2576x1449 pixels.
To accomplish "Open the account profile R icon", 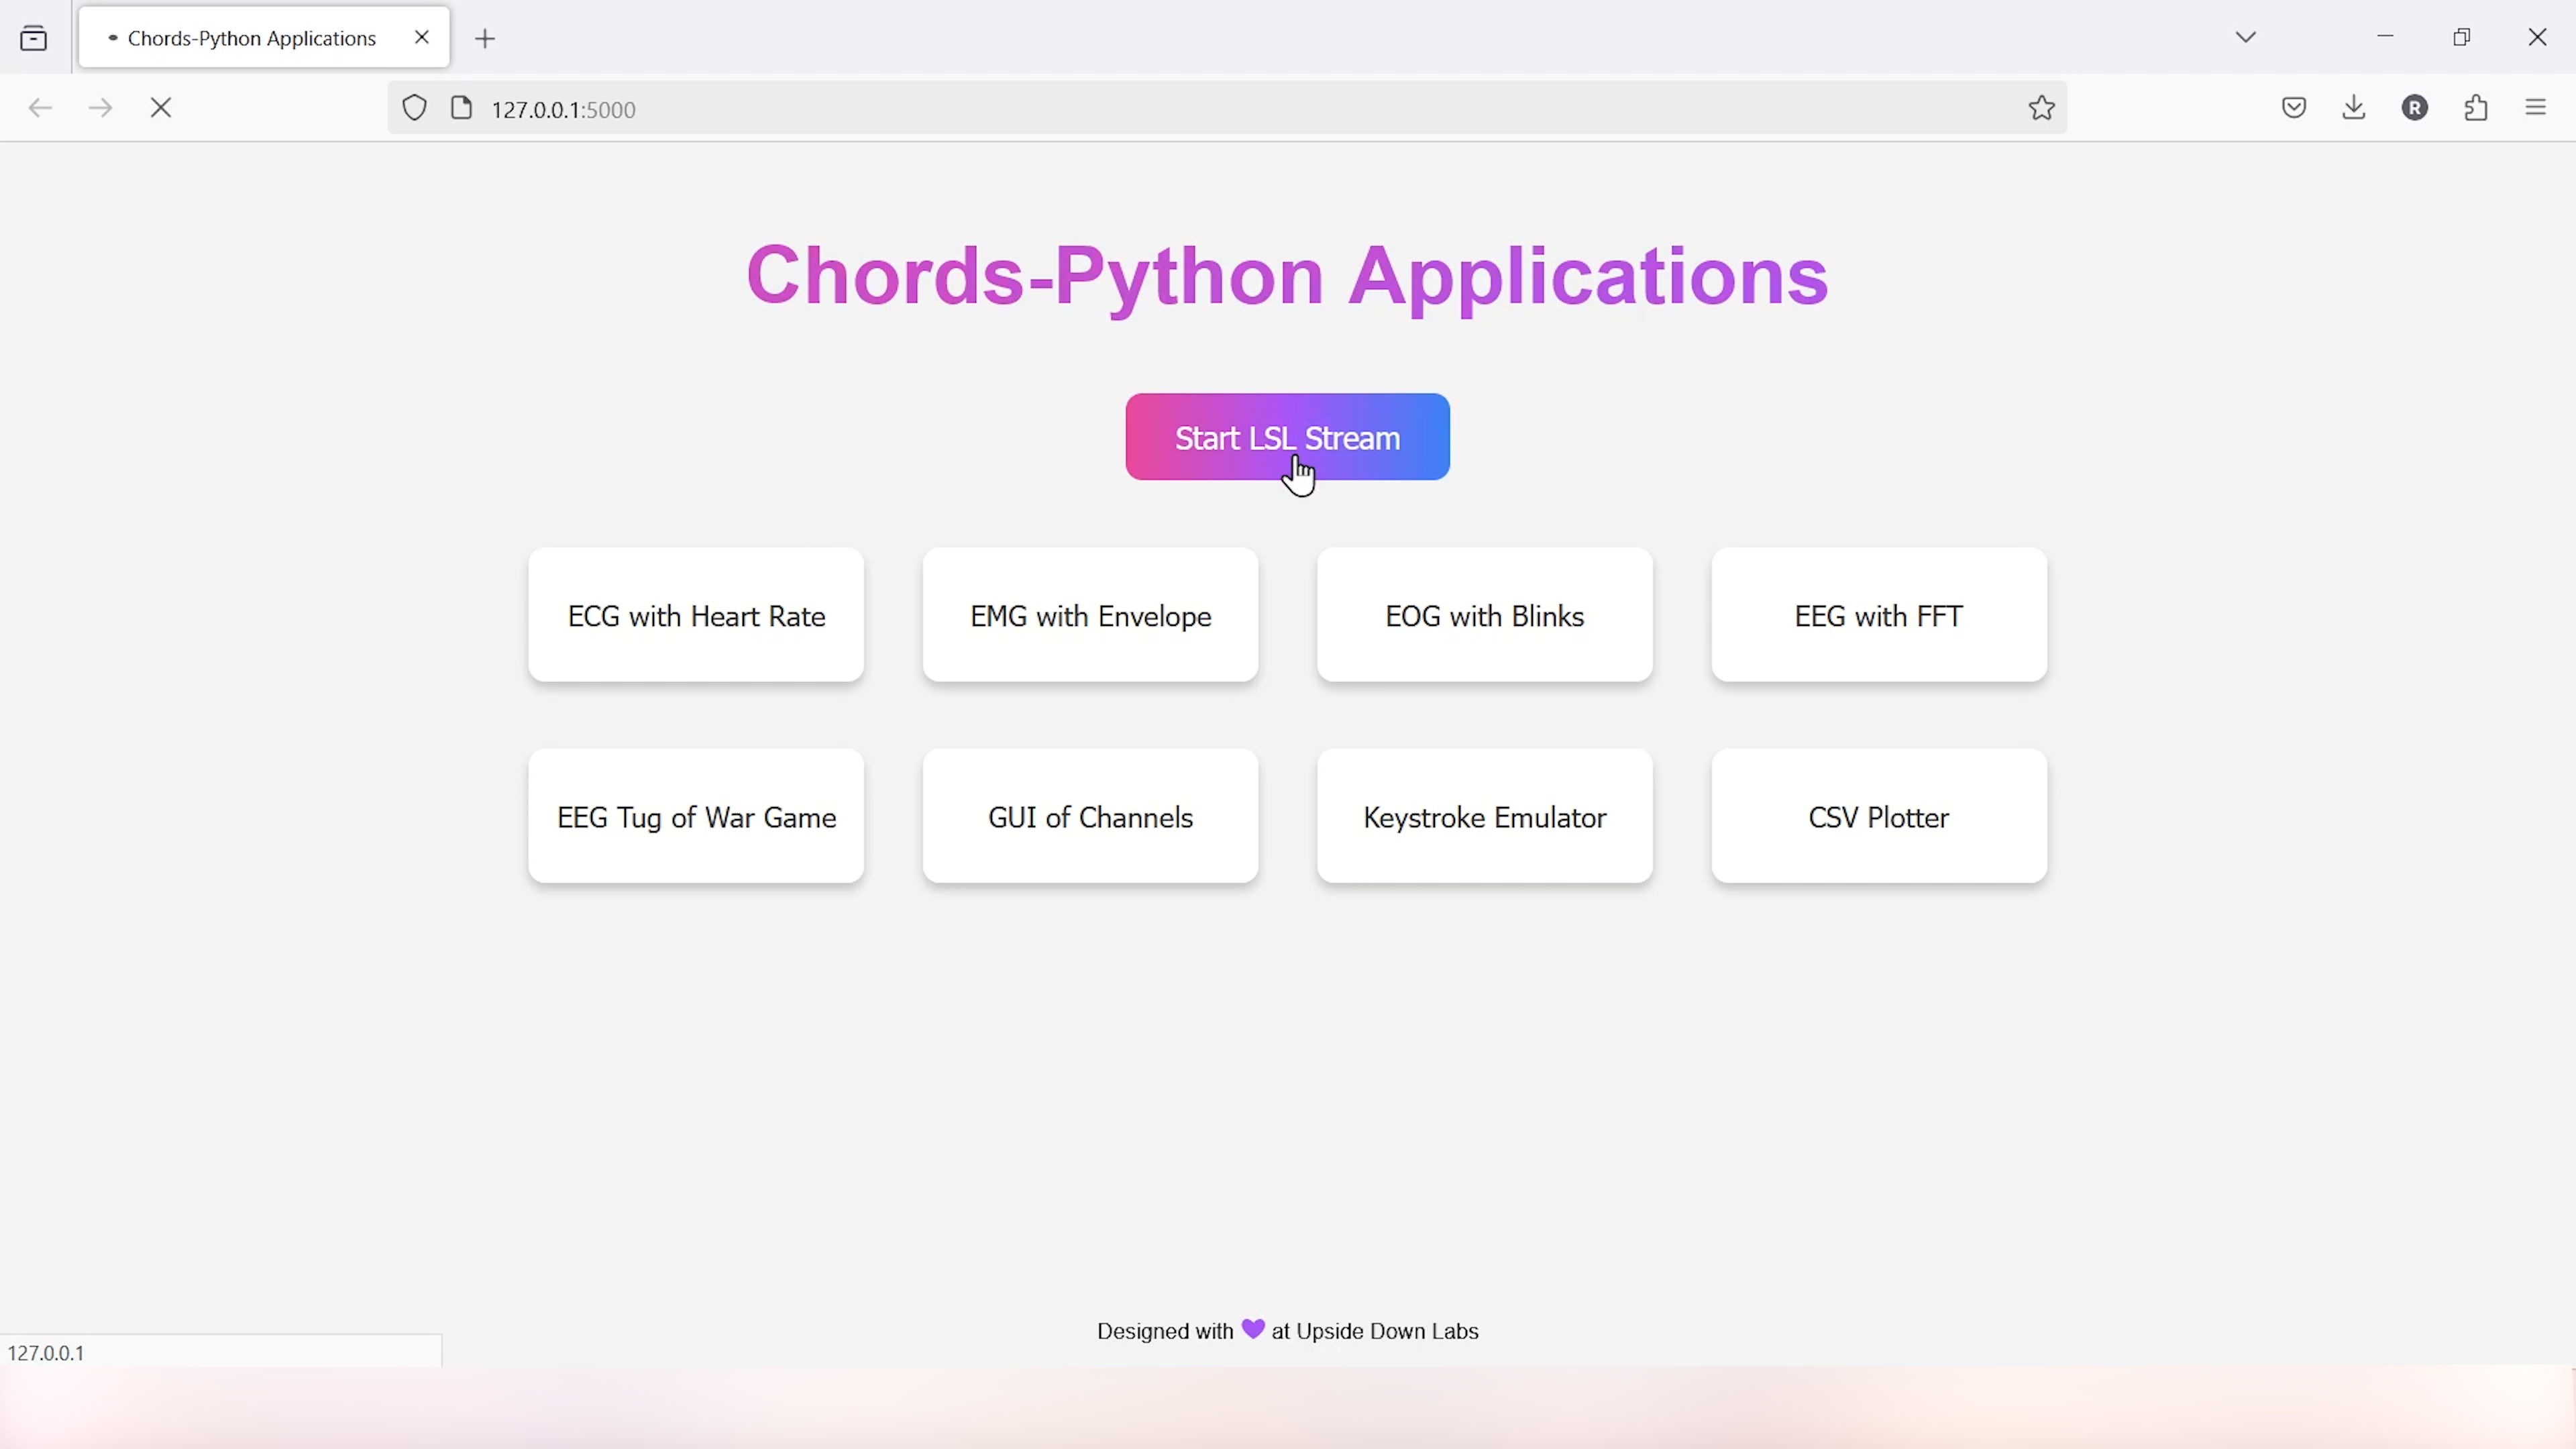I will [x=2415, y=108].
